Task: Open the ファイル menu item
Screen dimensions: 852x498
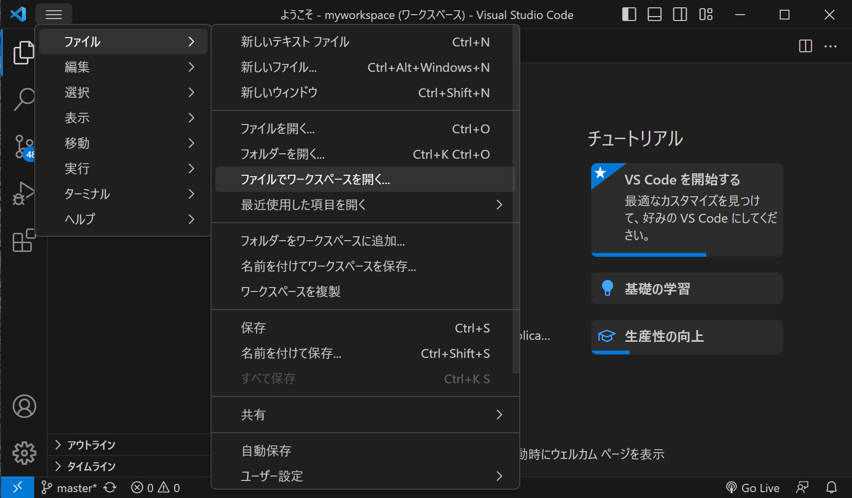Action: pyautogui.click(x=123, y=41)
